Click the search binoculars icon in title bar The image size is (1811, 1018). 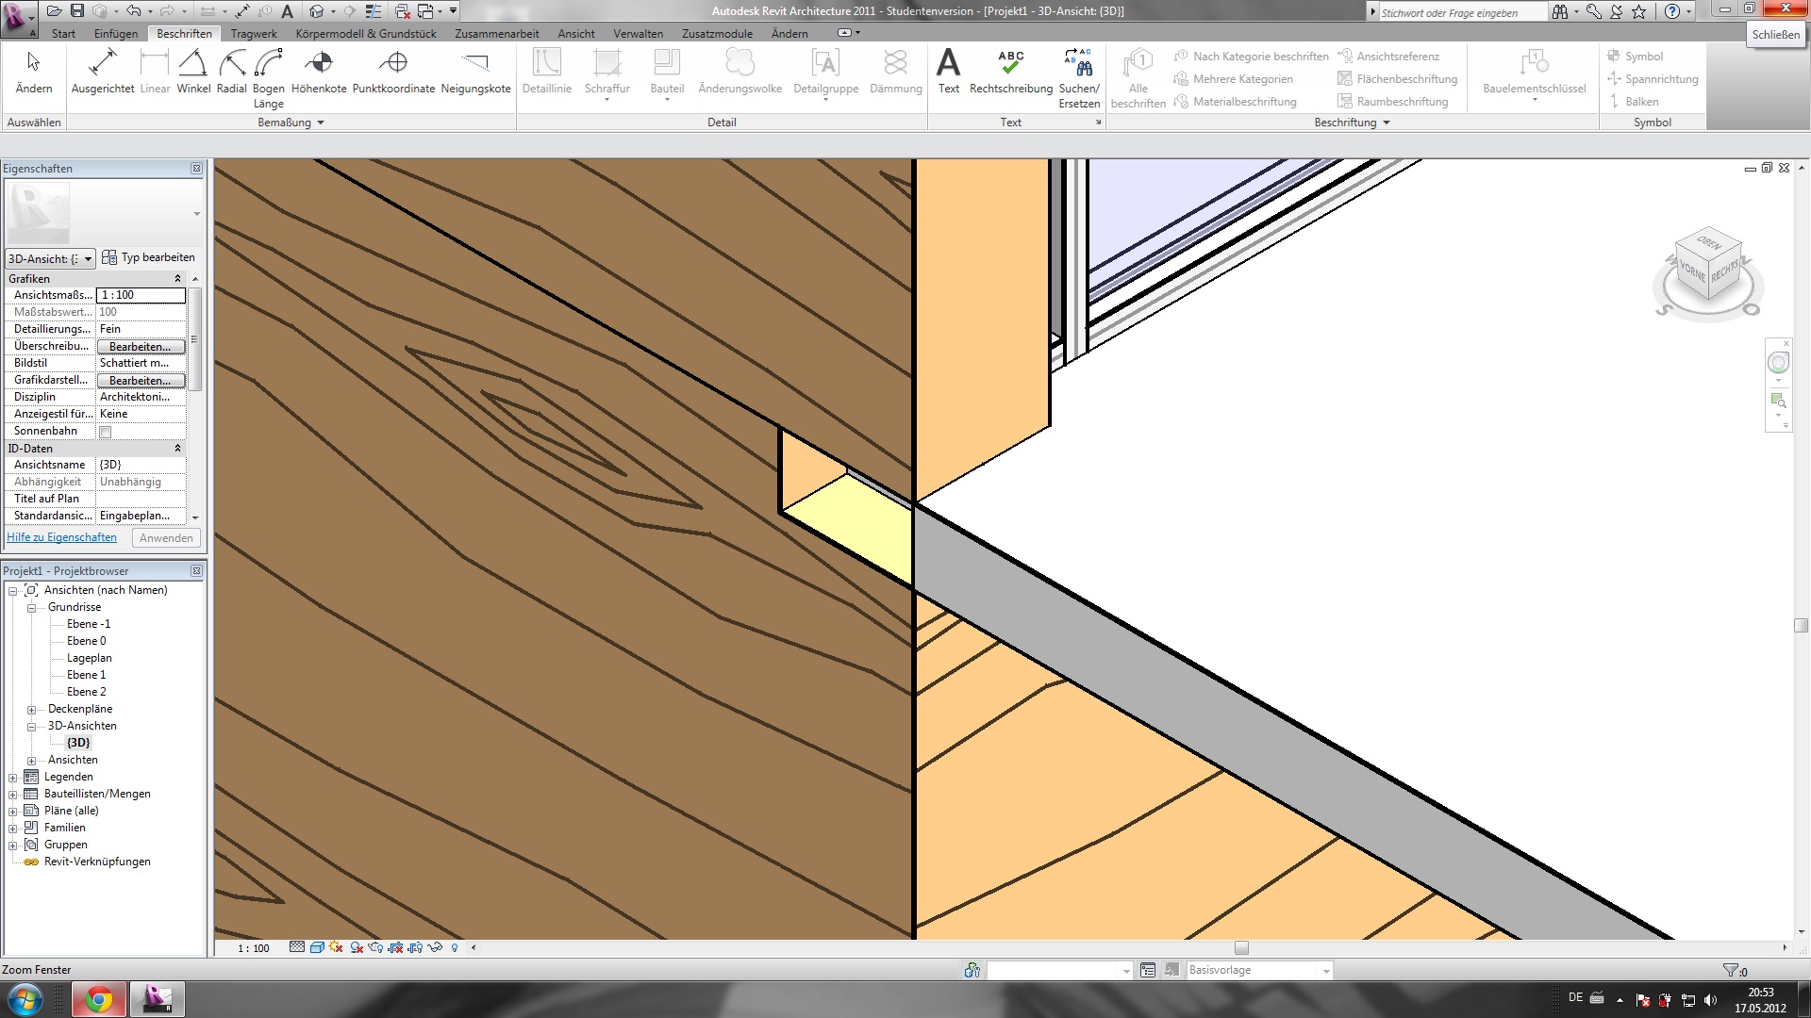[x=1560, y=11]
